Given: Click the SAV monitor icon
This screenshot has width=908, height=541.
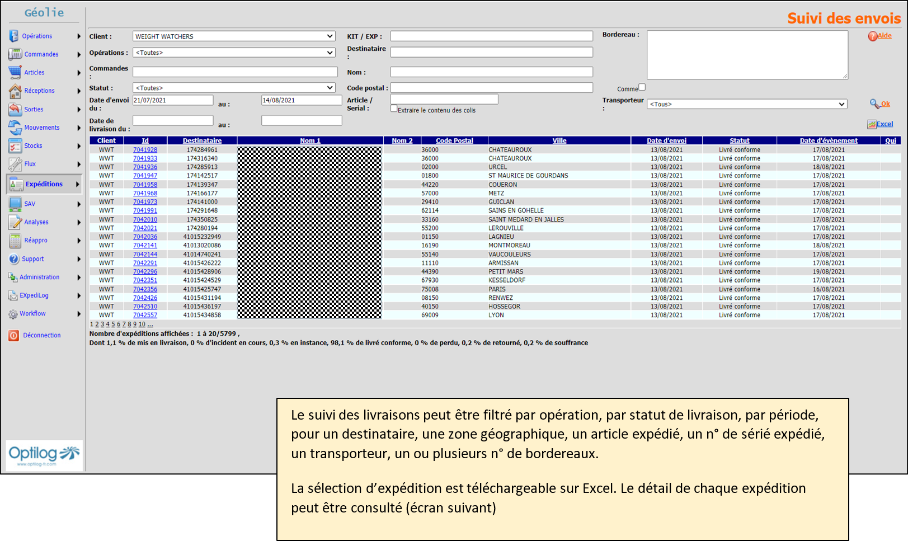Looking at the screenshot, I should 15,204.
